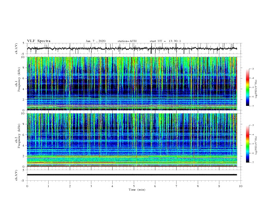Click the ch.3 flat voltage trace
271x209 pixels.
[x=132, y=175]
